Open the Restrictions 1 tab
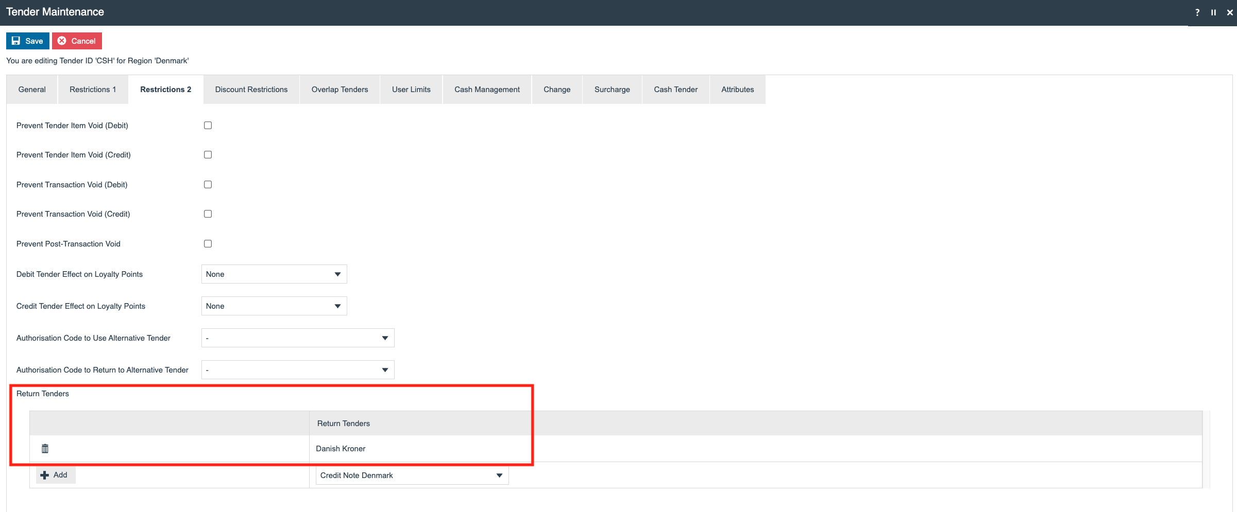1237x512 pixels. 93,90
